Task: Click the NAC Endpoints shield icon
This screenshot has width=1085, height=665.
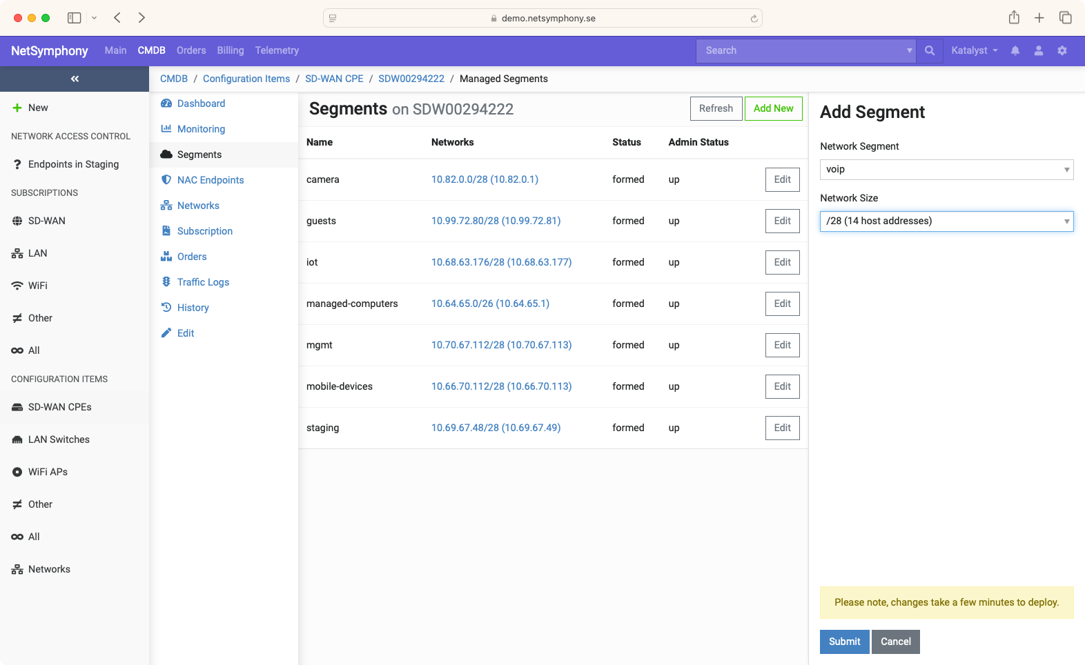Action: click(166, 180)
